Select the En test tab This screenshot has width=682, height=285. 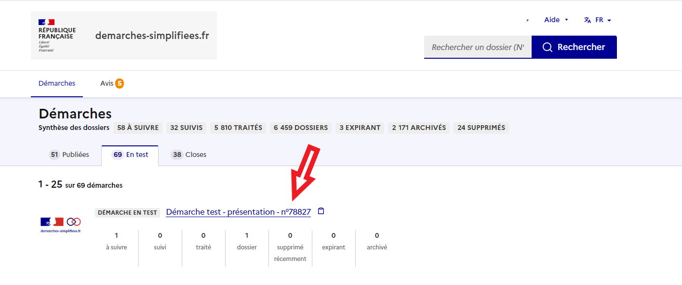[130, 155]
